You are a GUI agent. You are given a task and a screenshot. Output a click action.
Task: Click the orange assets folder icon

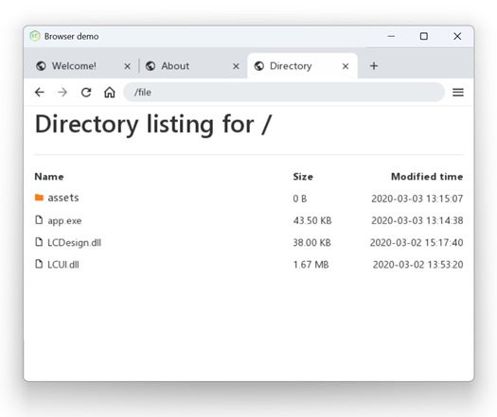click(39, 198)
